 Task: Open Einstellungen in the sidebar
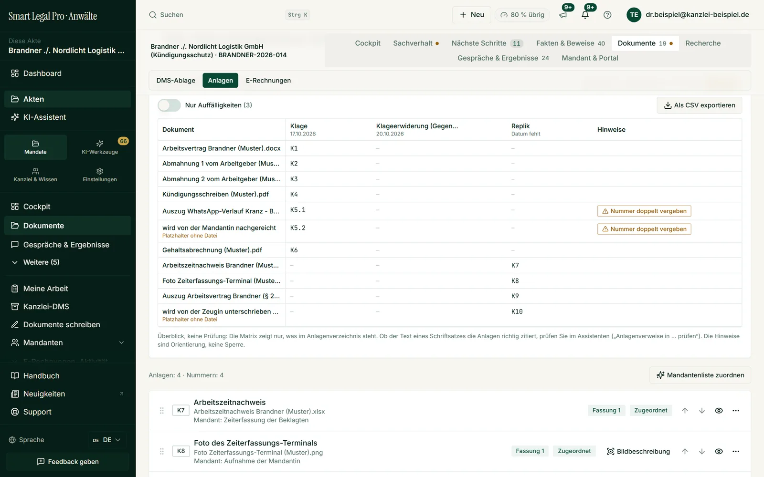[x=100, y=175]
